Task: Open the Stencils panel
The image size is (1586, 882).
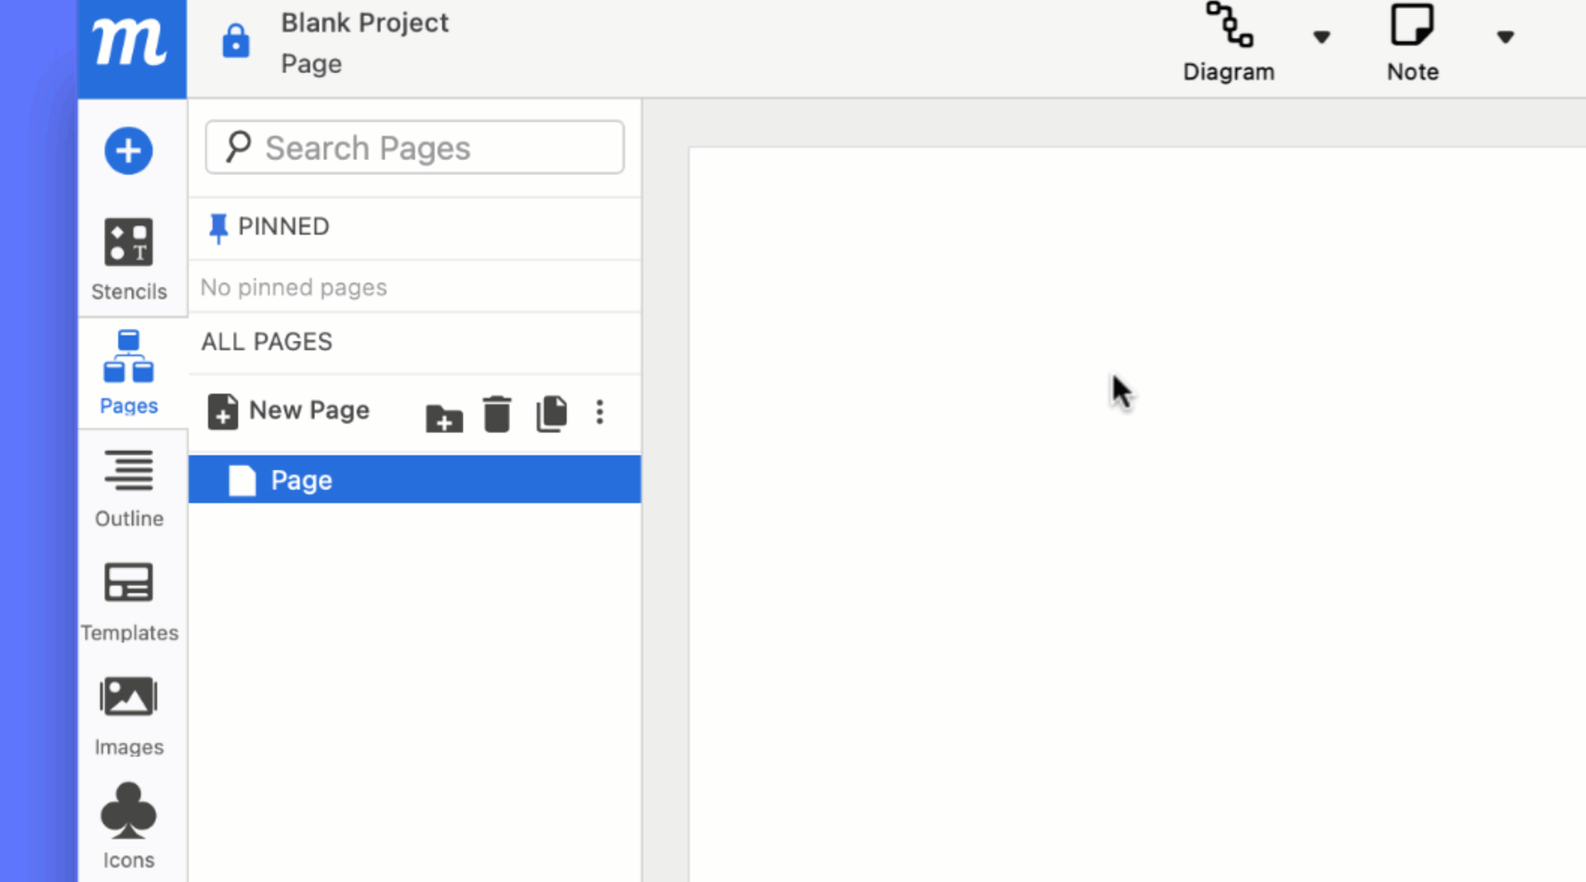Action: point(129,259)
